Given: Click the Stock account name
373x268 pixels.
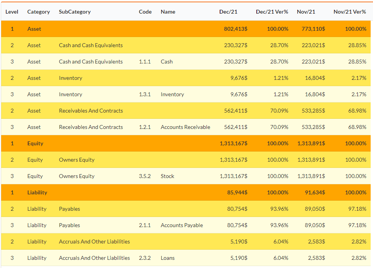Looking at the screenshot, I should click(x=167, y=176).
